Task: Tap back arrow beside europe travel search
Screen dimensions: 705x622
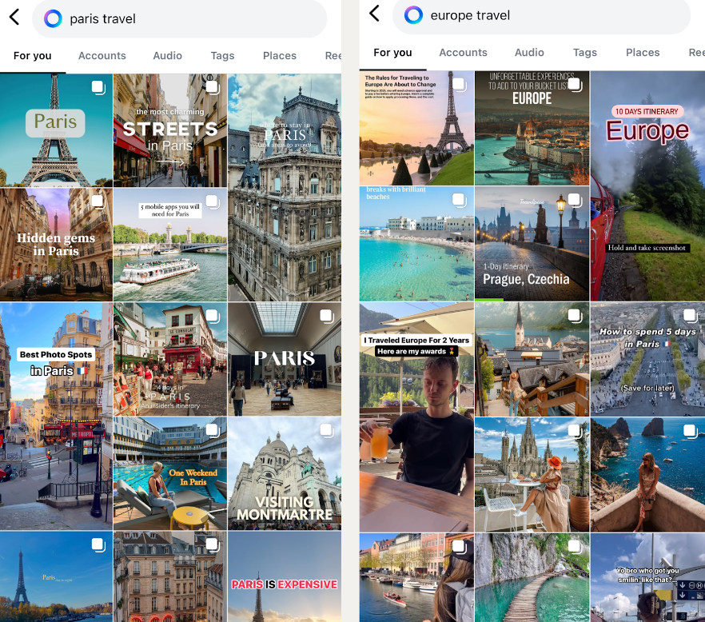Action: click(x=374, y=14)
